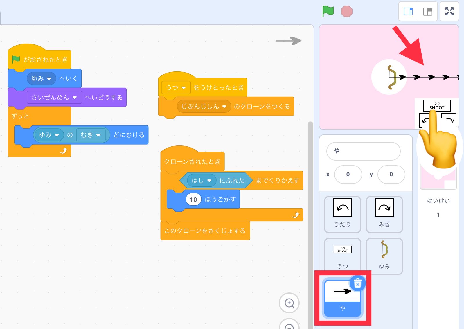The height and width of the screenshot is (329, 464).
Task: Open ゆみ dropdown in へいく block
Action: [41, 78]
